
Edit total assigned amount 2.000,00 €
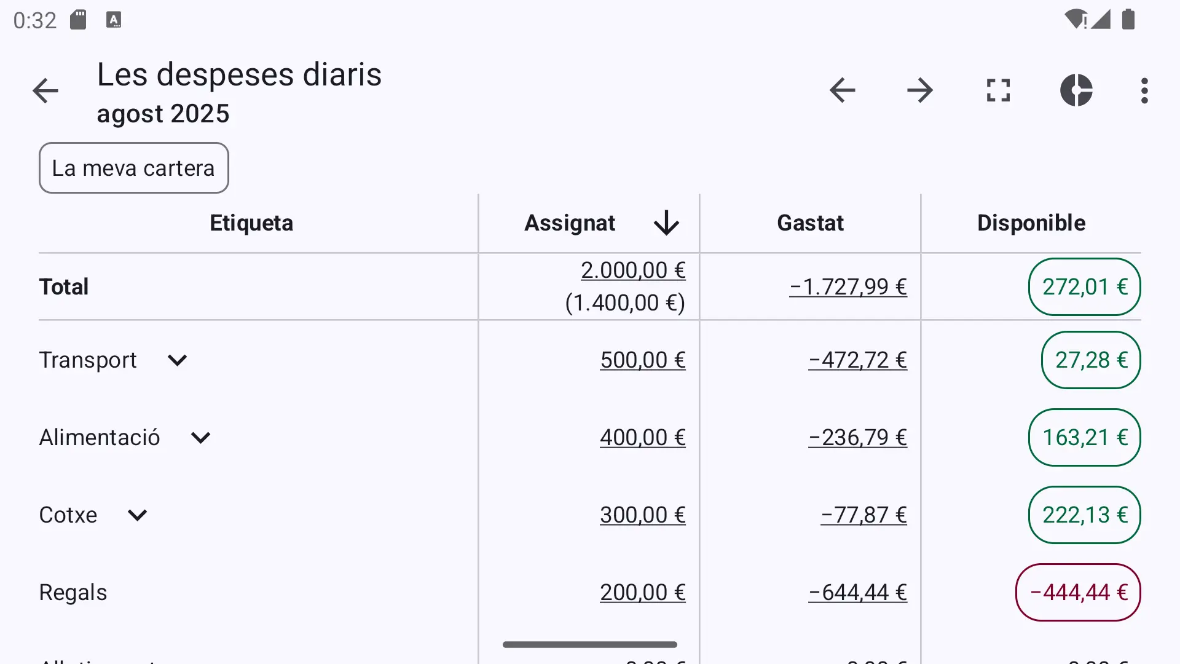click(633, 271)
